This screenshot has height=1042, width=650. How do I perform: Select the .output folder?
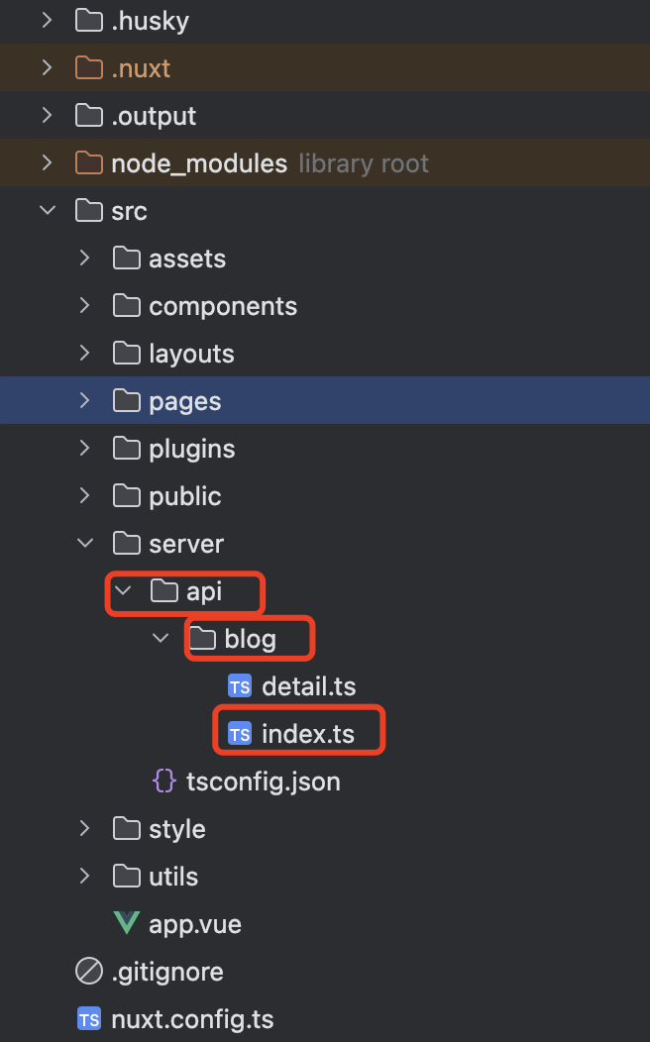[x=153, y=116]
